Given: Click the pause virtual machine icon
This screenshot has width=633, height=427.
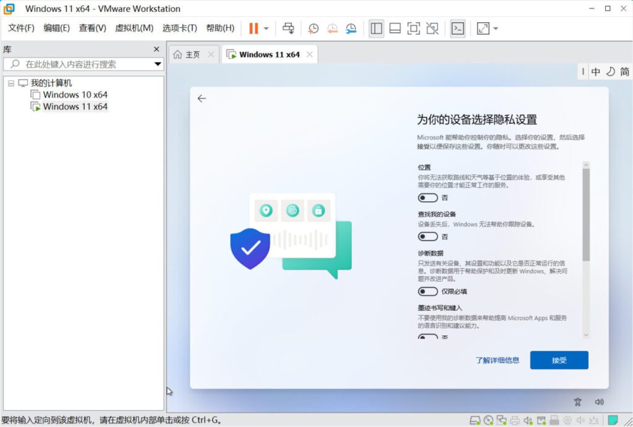Looking at the screenshot, I should [253, 28].
